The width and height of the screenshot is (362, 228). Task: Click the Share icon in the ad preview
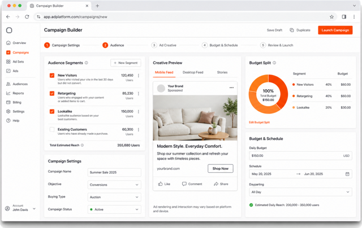216,184
